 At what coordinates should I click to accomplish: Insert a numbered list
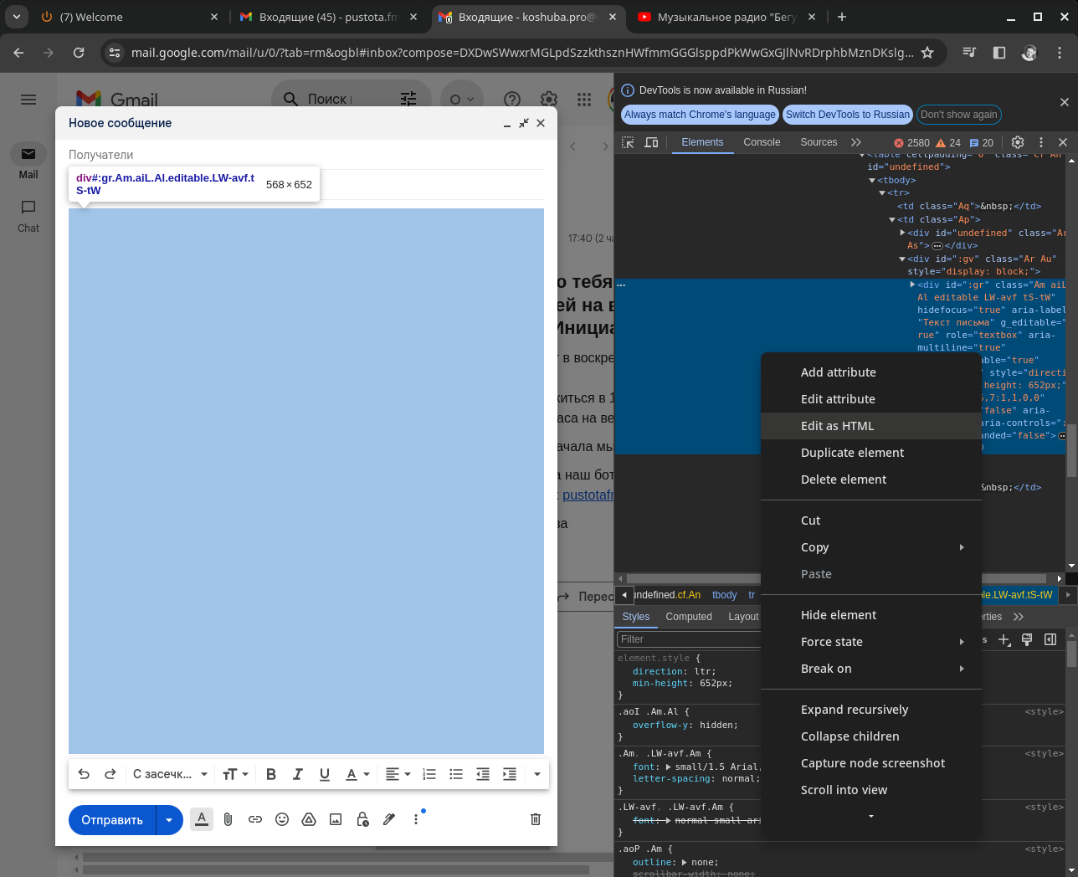pyautogui.click(x=429, y=774)
